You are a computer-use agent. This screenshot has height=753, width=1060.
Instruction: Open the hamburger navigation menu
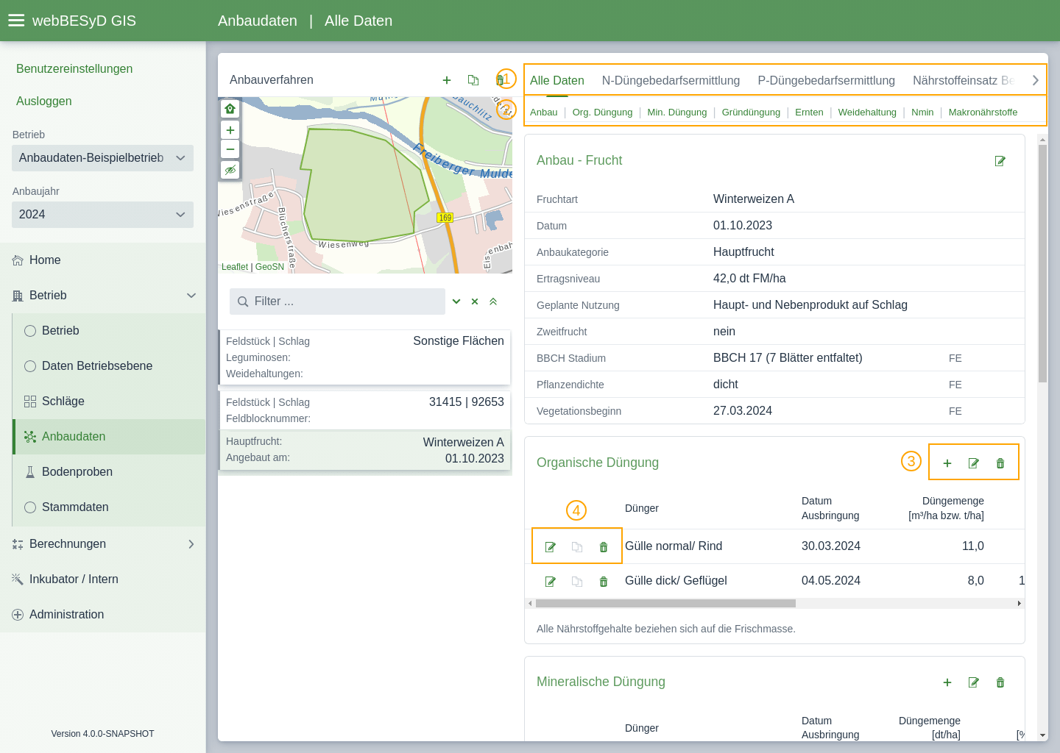(x=16, y=21)
